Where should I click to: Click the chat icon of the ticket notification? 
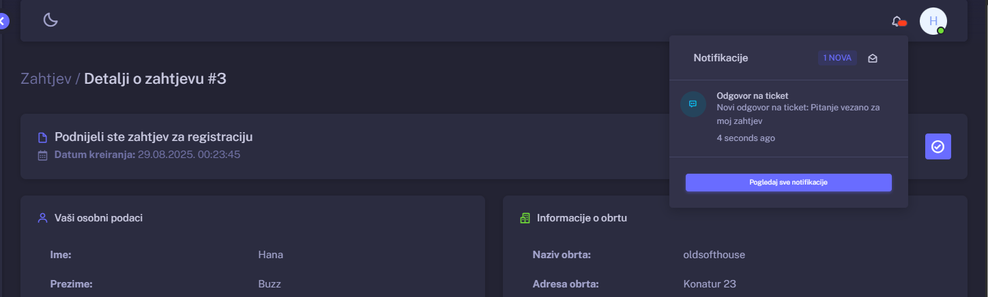[x=693, y=104]
